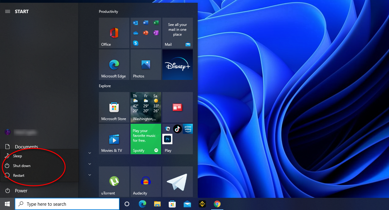Image resolution: width=389 pixels, height=210 pixels.
Task: Open the Photos tile
Action: [x=146, y=65]
